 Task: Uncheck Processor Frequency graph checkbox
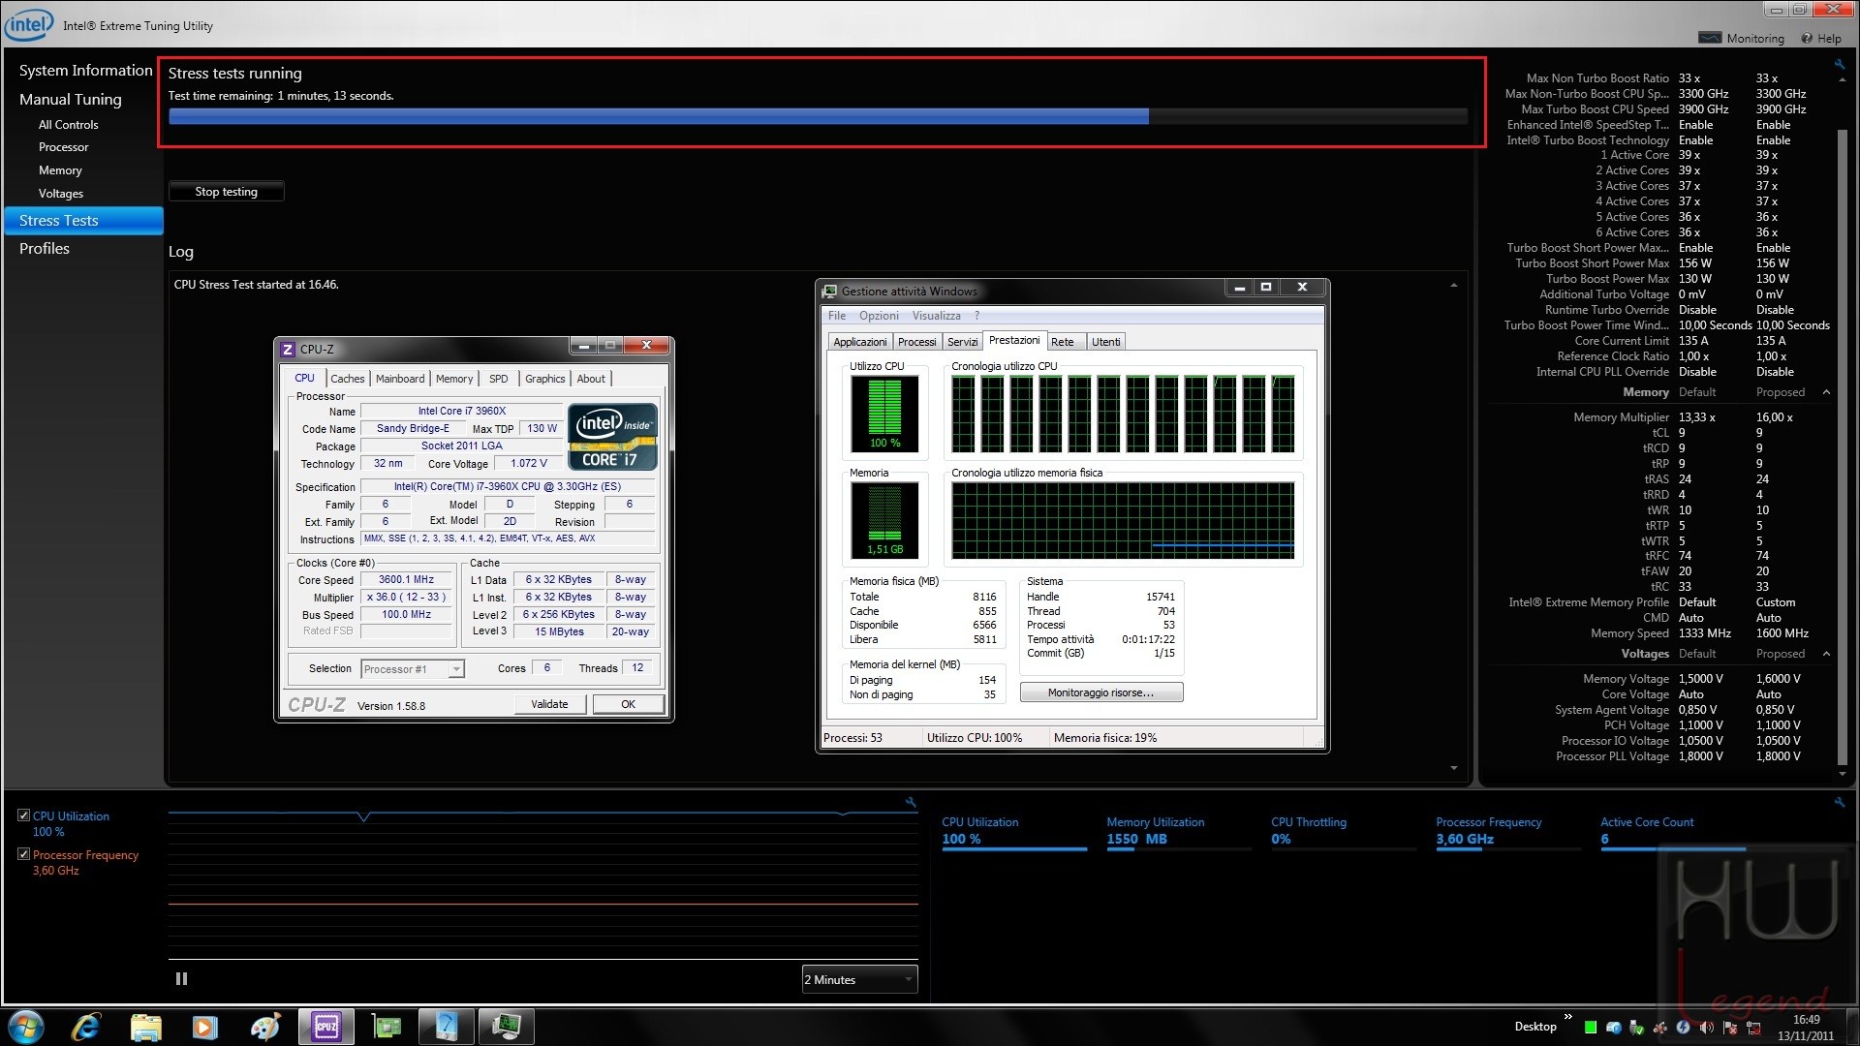coord(24,854)
